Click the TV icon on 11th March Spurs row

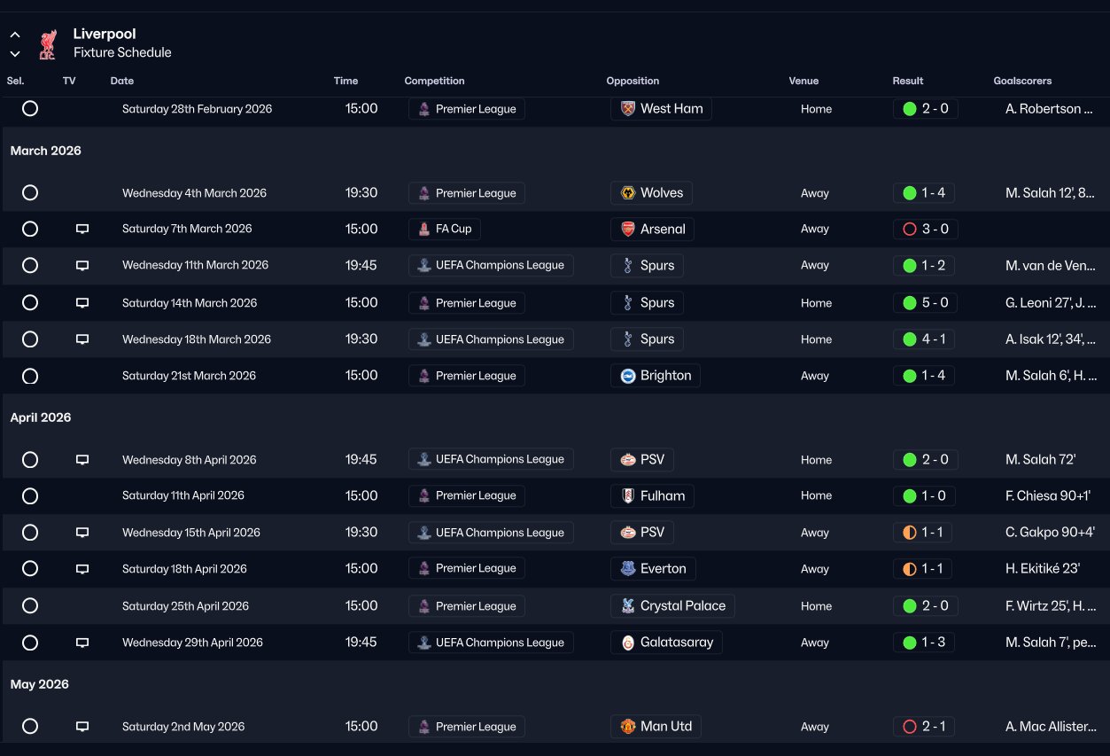tap(82, 265)
